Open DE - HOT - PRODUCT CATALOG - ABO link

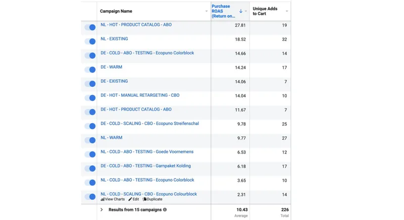(x=136, y=109)
